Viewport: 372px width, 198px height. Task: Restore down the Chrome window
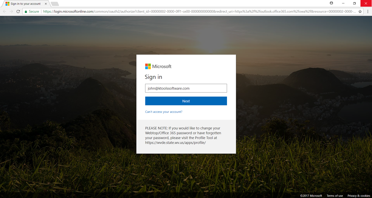(x=354, y=3)
